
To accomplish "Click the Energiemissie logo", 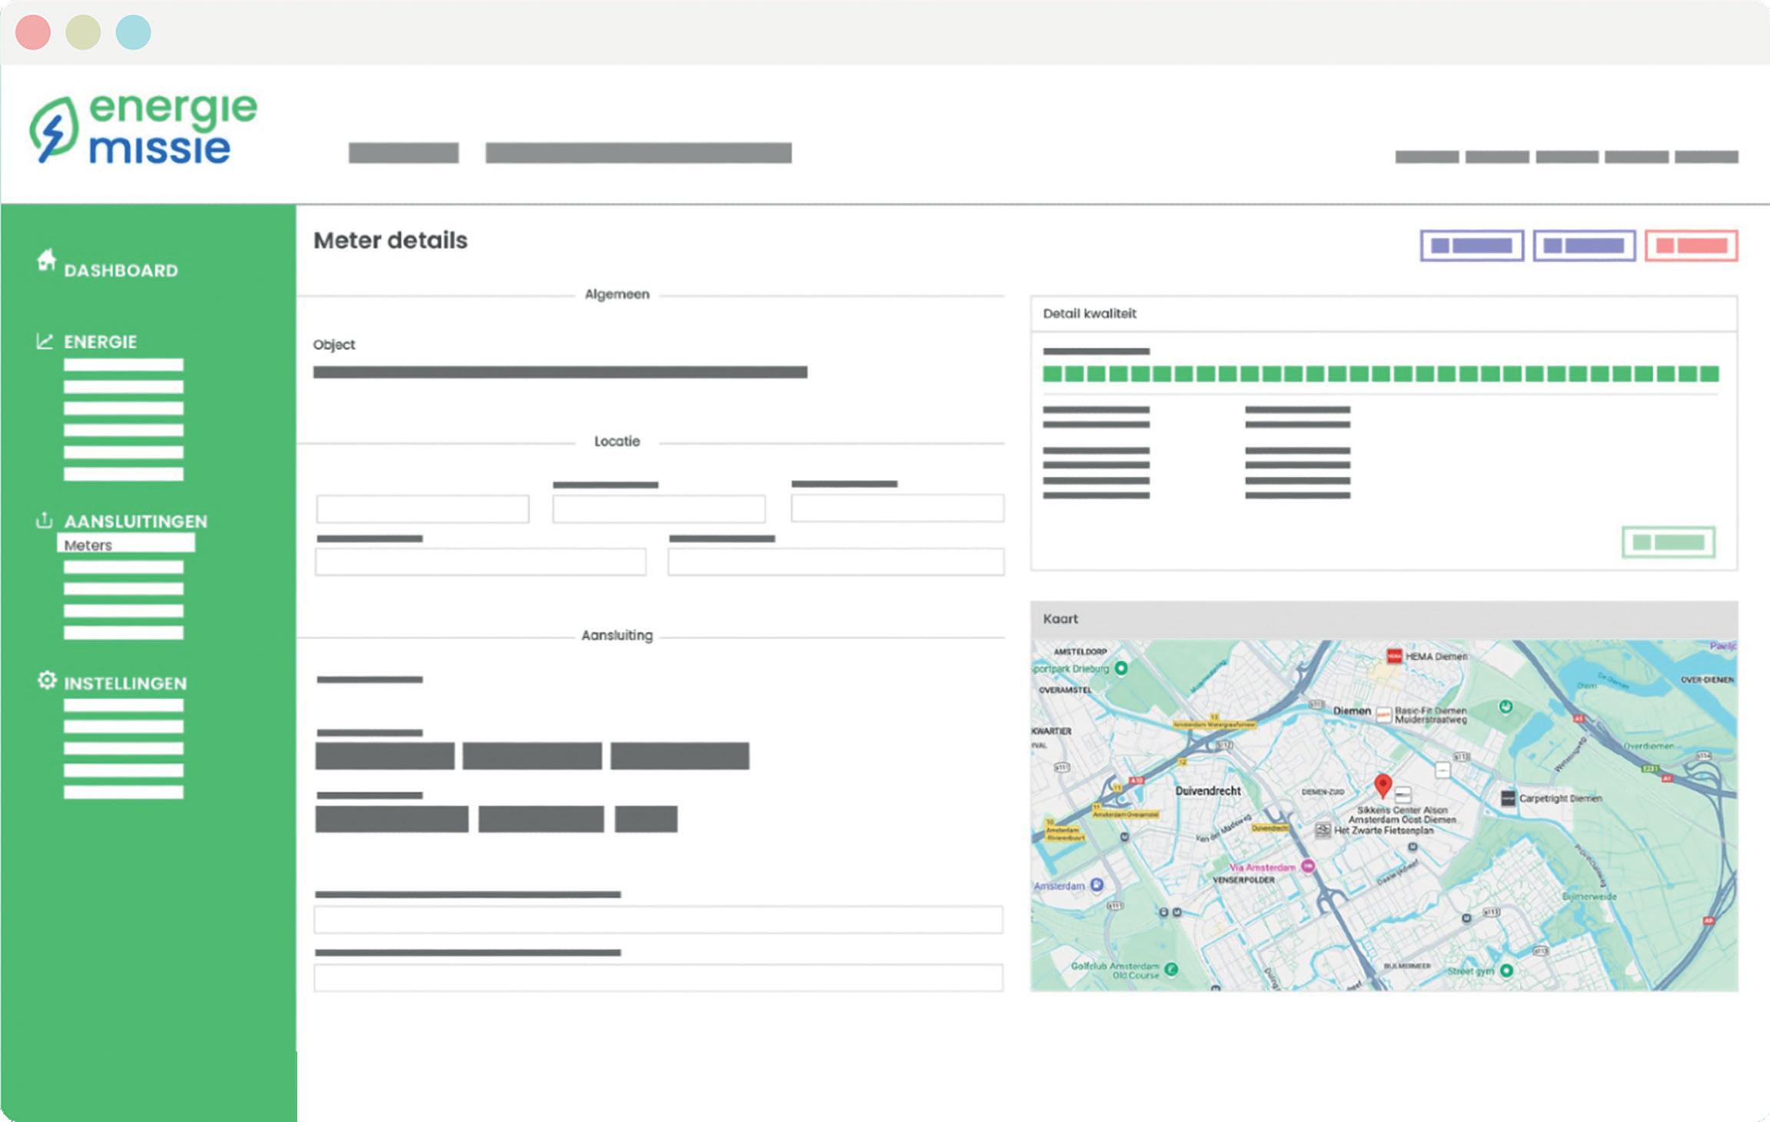I will tap(143, 128).
